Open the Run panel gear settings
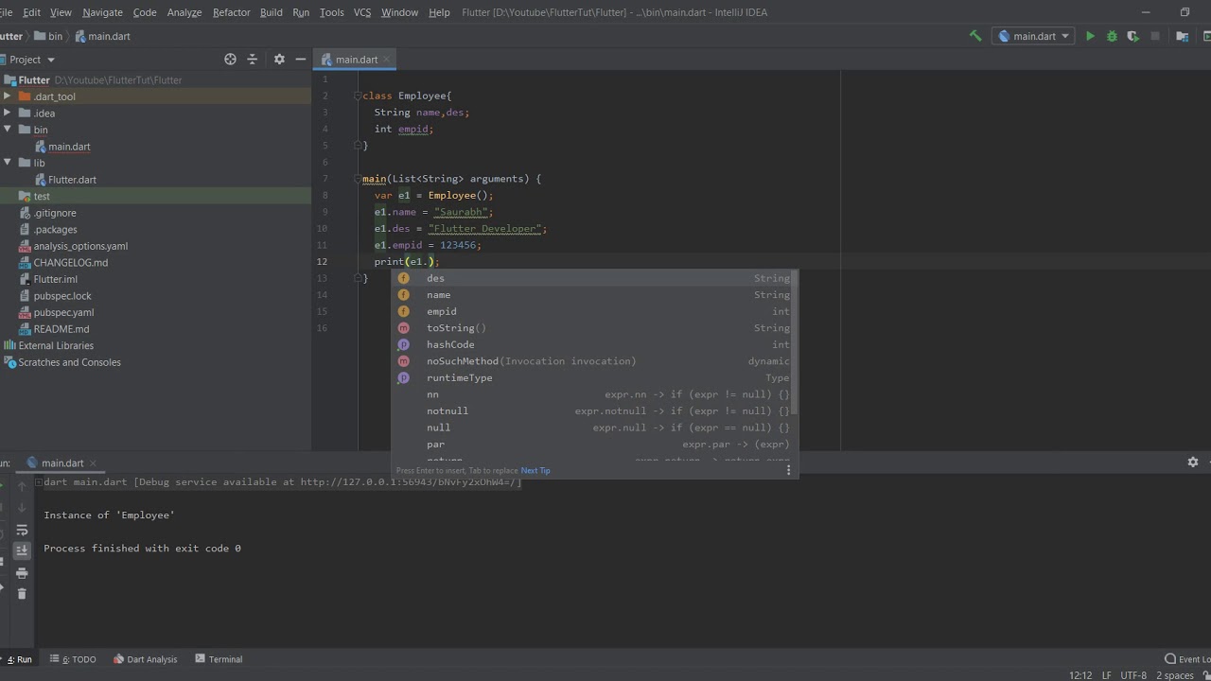 (x=1193, y=463)
